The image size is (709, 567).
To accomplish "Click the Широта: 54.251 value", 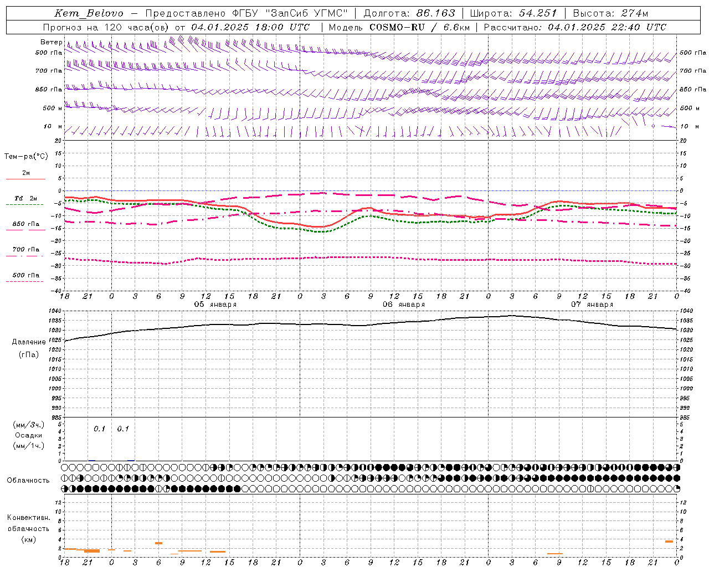I will click(x=513, y=13).
